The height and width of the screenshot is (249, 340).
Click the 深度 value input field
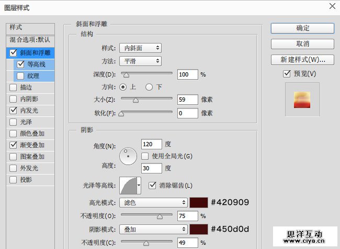tap(187, 74)
